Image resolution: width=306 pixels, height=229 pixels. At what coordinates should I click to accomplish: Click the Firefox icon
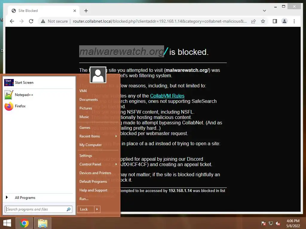pos(9,106)
